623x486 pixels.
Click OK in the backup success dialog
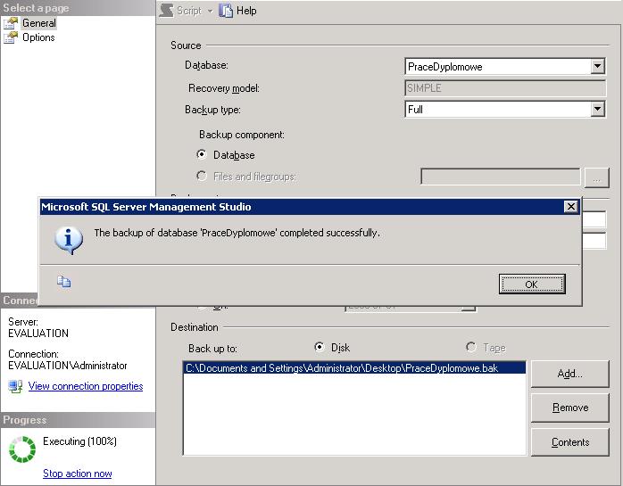pyautogui.click(x=532, y=284)
